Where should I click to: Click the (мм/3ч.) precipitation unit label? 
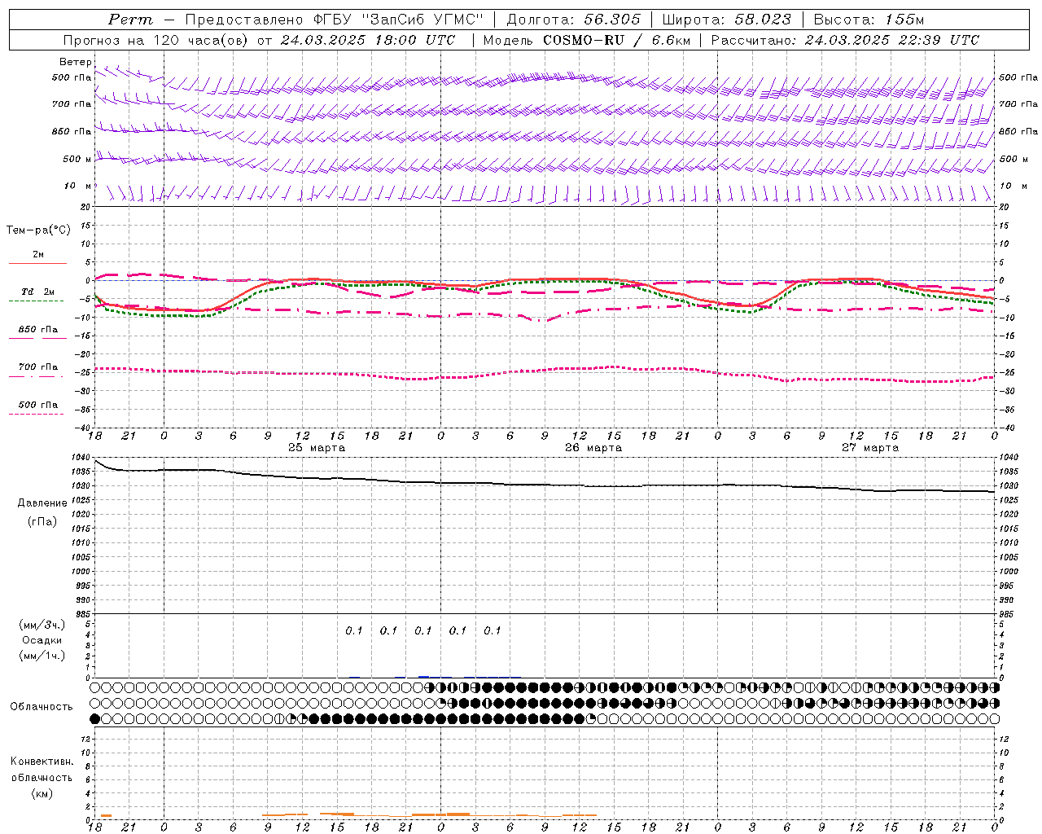tap(42, 625)
